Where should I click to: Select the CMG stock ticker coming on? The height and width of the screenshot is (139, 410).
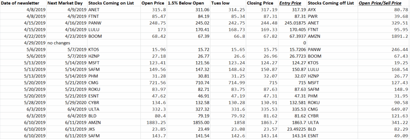point(93,83)
